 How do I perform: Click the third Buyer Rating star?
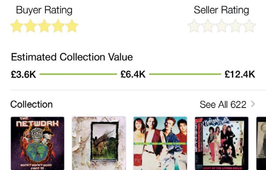click(44, 27)
